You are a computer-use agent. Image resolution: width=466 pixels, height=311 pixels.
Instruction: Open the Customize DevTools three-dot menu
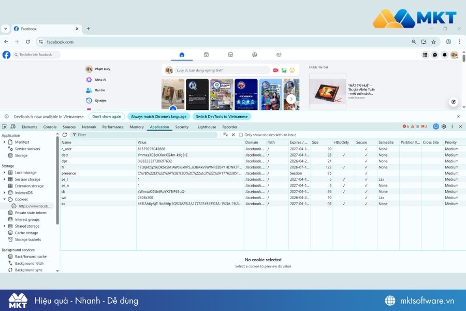pos(452,126)
